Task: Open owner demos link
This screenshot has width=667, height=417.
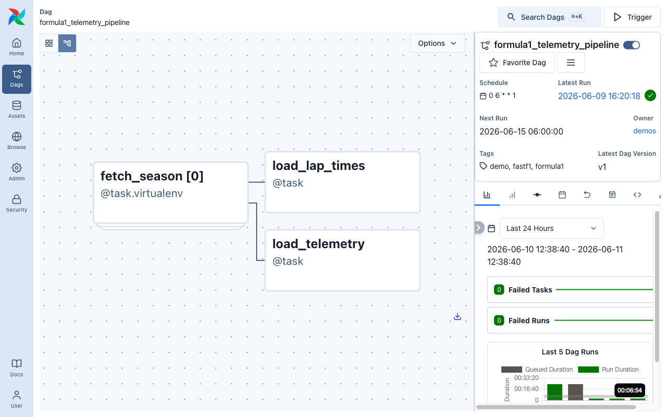Action: pos(645,131)
